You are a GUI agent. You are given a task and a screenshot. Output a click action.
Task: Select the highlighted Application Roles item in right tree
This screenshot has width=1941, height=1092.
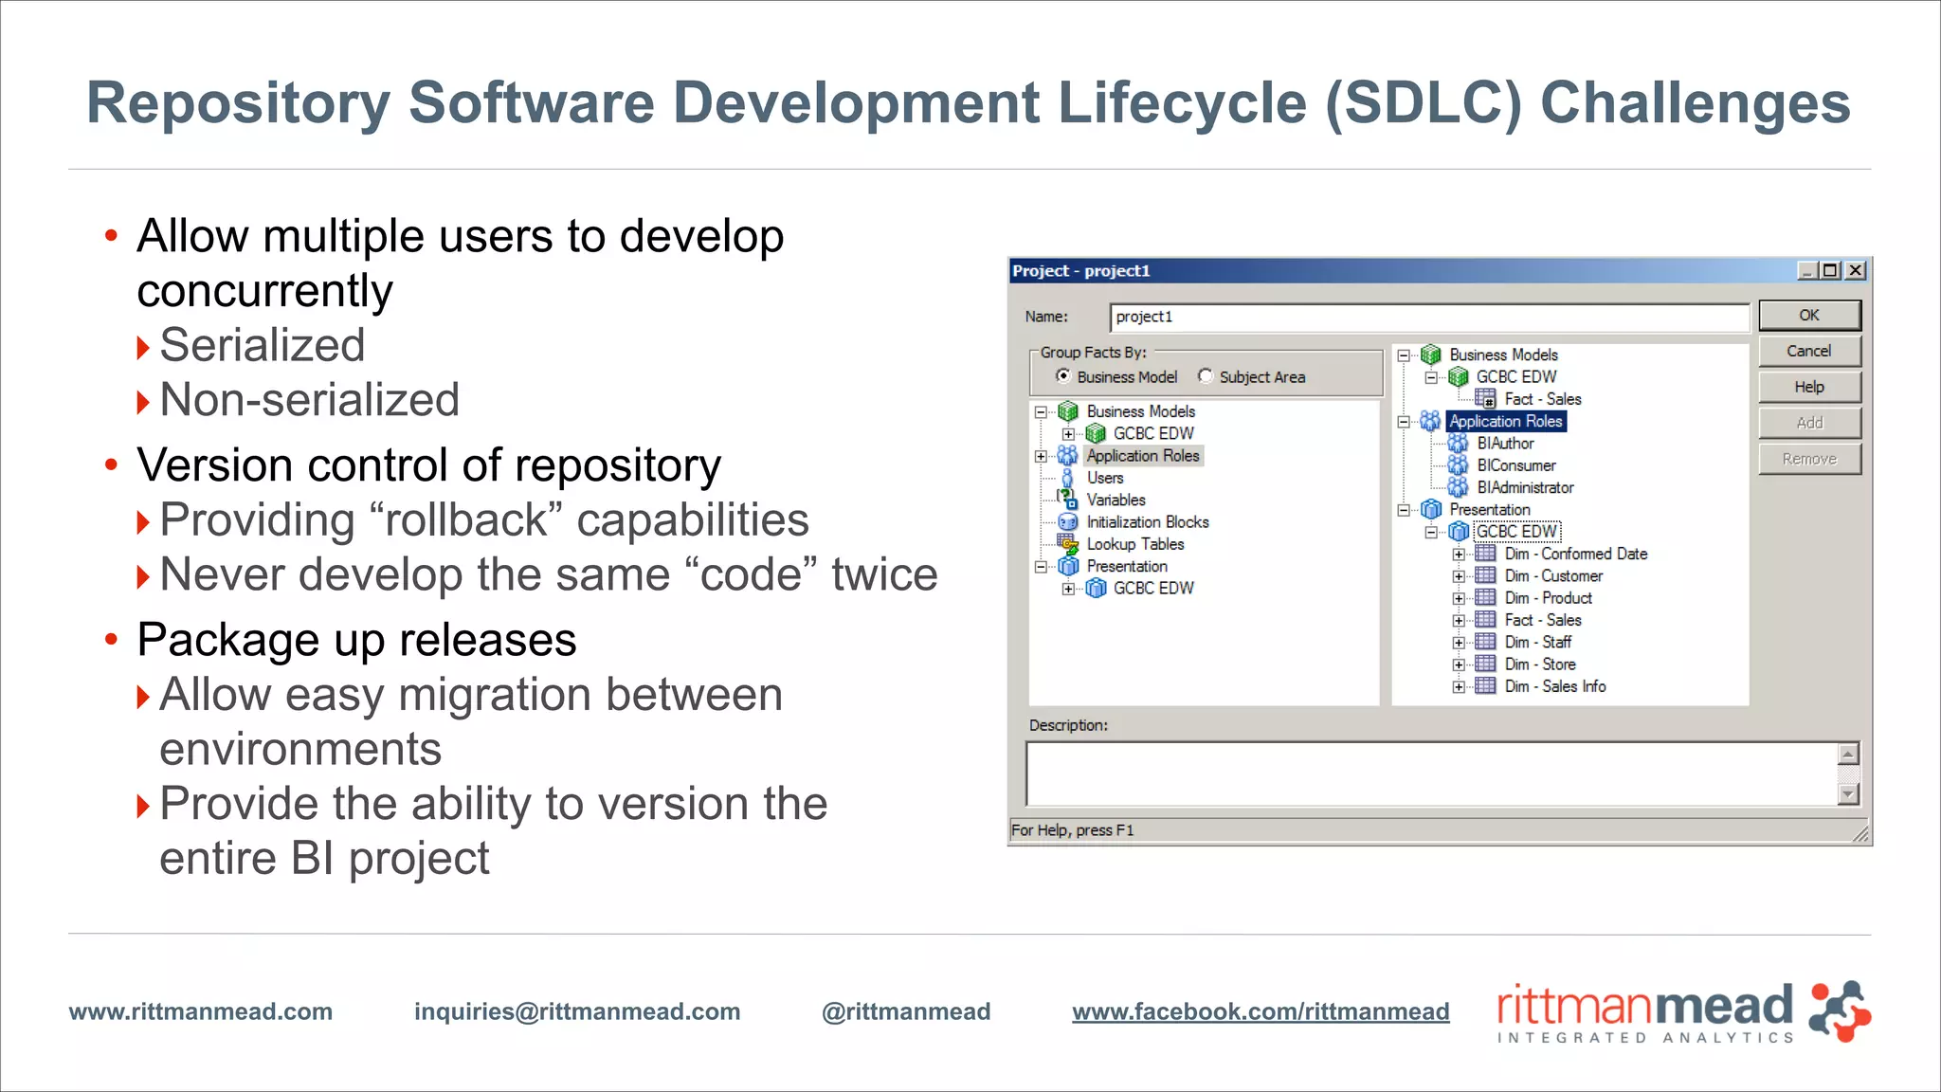1505,421
